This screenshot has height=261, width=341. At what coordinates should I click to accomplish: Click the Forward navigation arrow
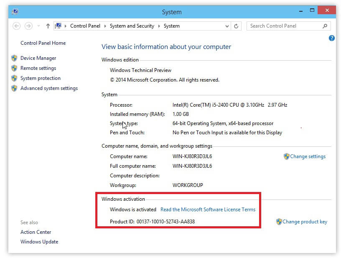[28, 26]
